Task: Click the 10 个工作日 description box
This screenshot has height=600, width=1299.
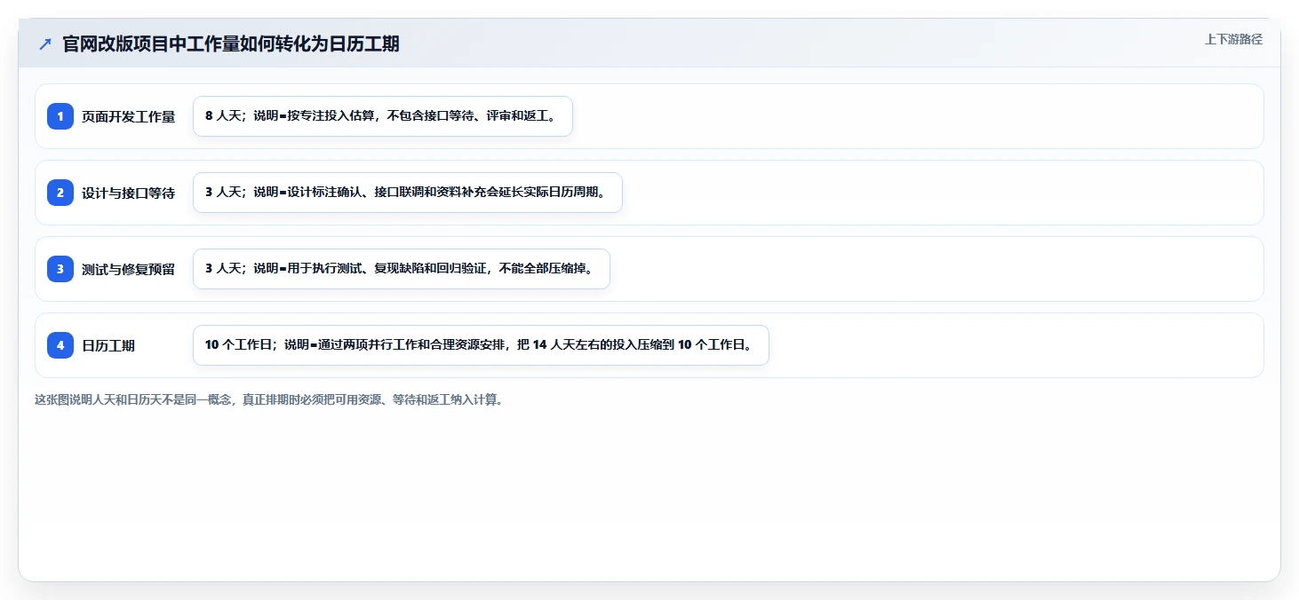Action: tap(481, 345)
